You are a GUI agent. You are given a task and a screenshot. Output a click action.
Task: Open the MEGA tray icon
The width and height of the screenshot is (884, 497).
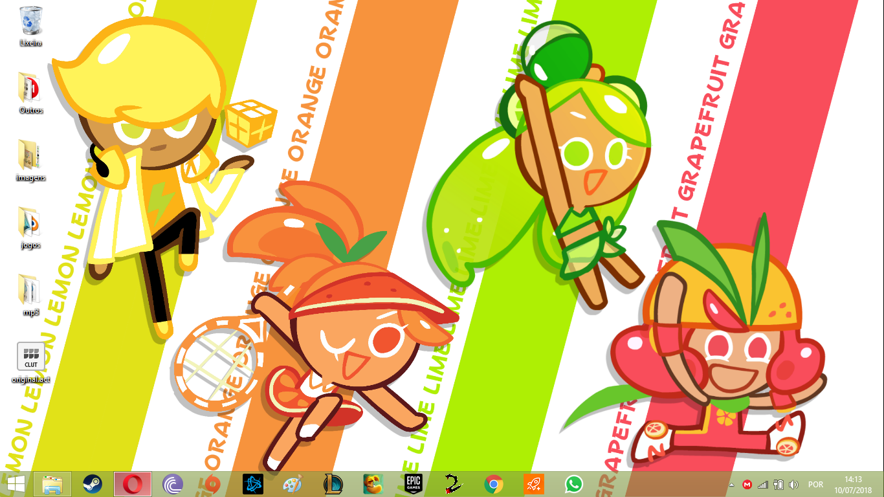coord(747,485)
